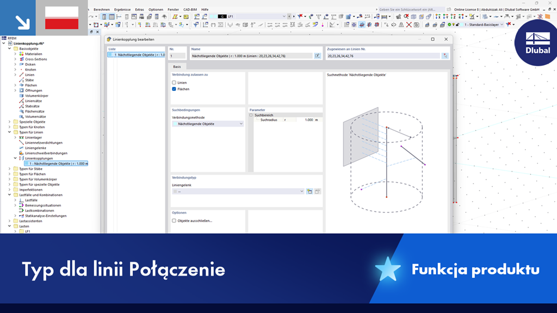This screenshot has height=313, width=557.
Task: Click the navigator panel toggle toolbar icon
Action: 104,17
